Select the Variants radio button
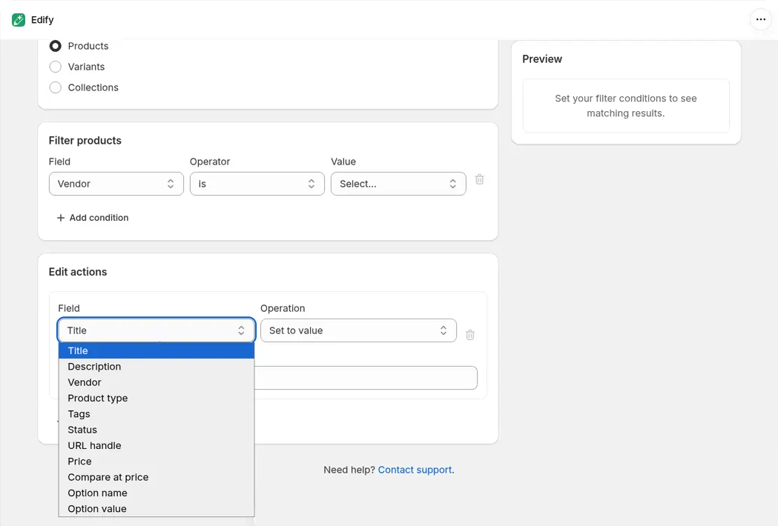This screenshot has width=778, height=526. click(x=55, y=67)
